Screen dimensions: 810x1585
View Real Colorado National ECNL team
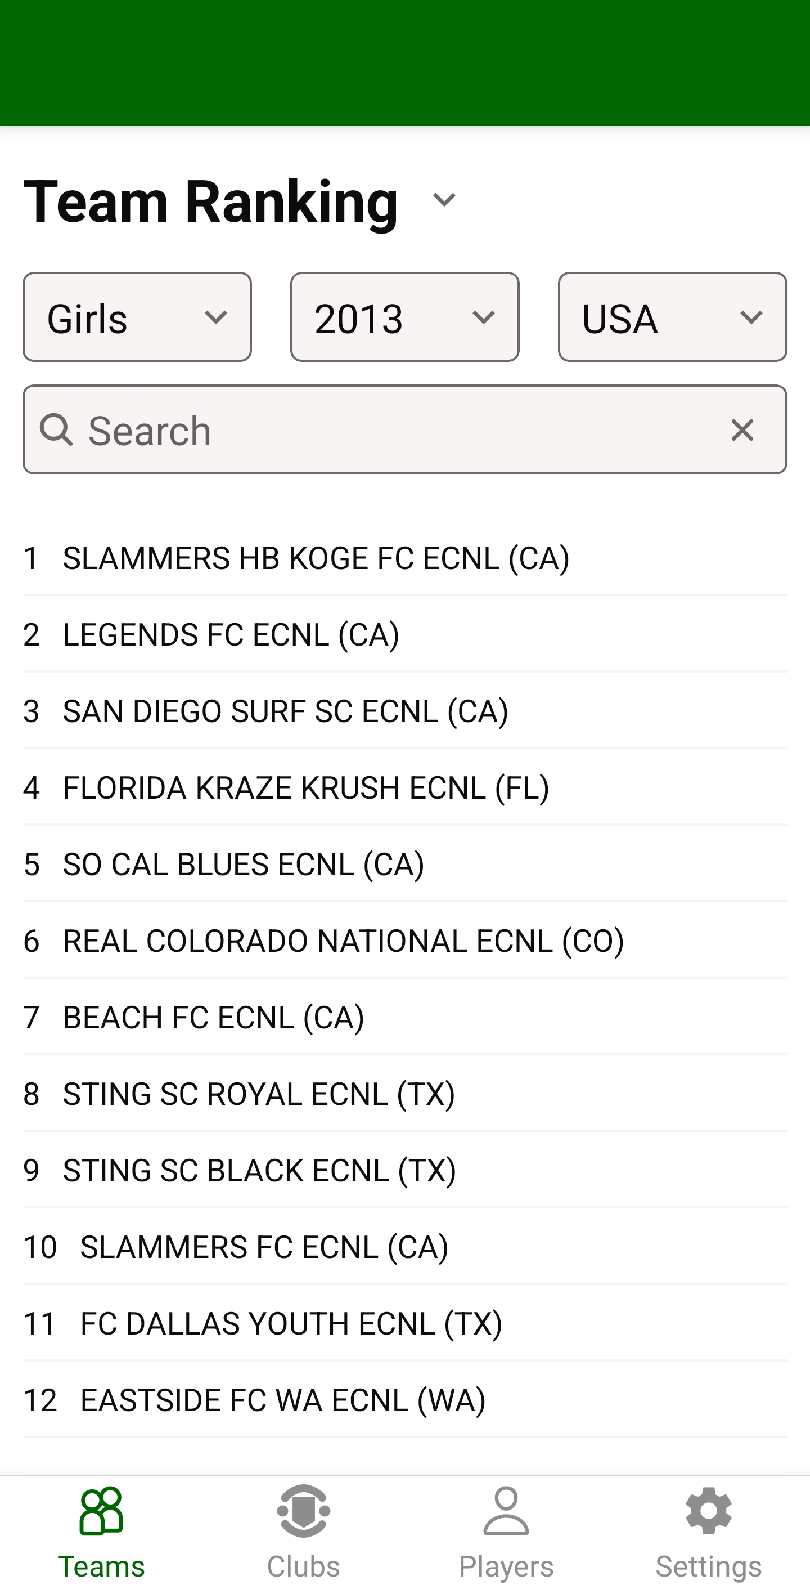(x=343, y=941)
